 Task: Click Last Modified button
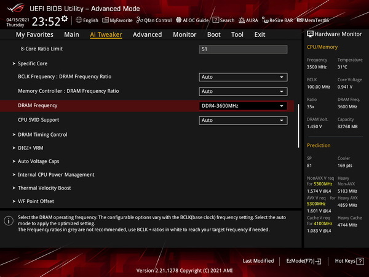(x=258, y=261)
